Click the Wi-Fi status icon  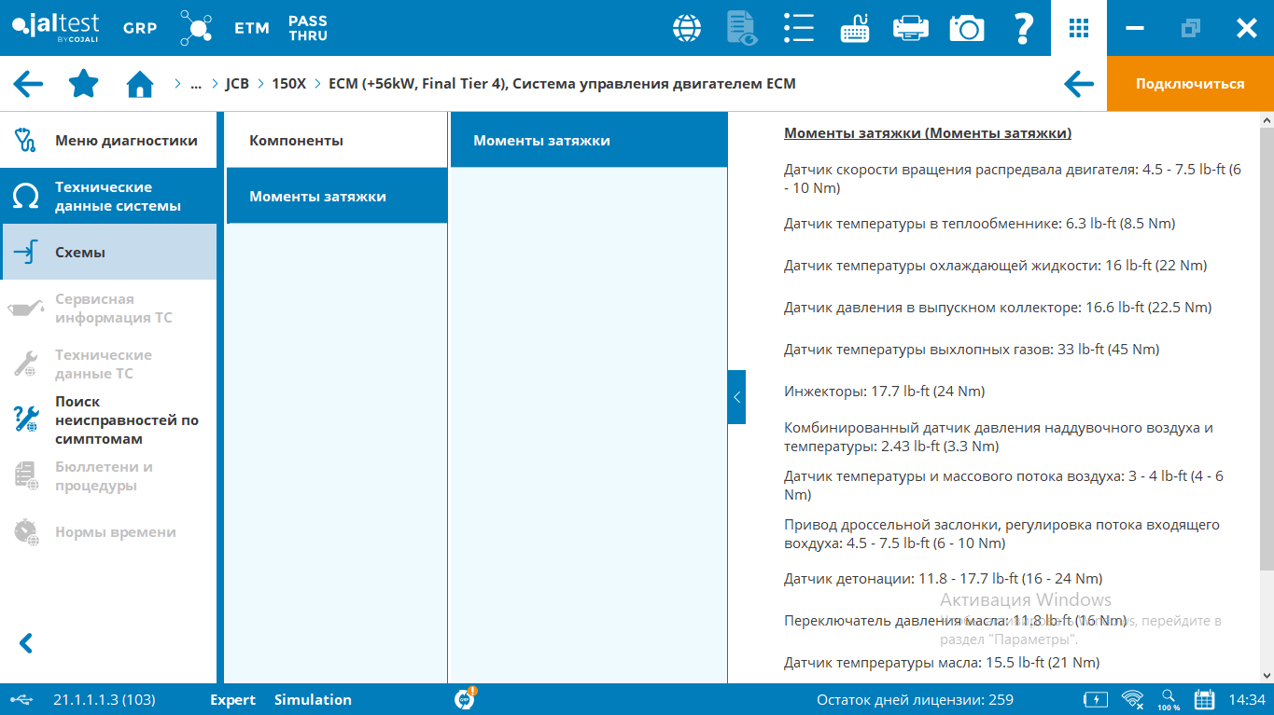click(x=1133, y=699)
